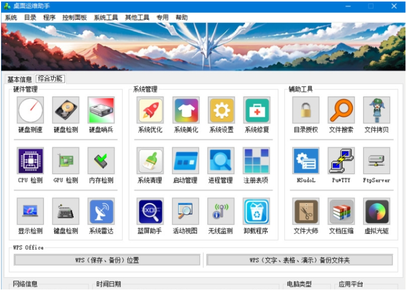
Task: Open the 帮助 menu
Action: coord(181,18)
